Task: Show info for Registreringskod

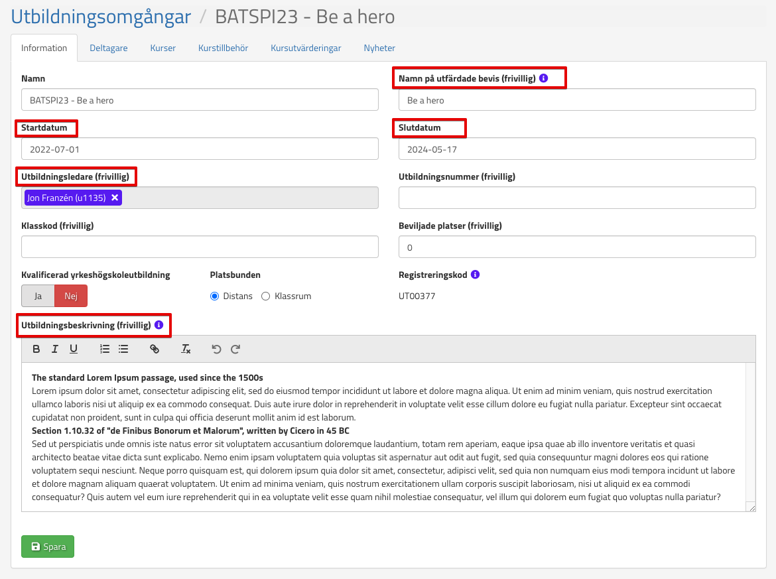Action: tap(475, 275)
